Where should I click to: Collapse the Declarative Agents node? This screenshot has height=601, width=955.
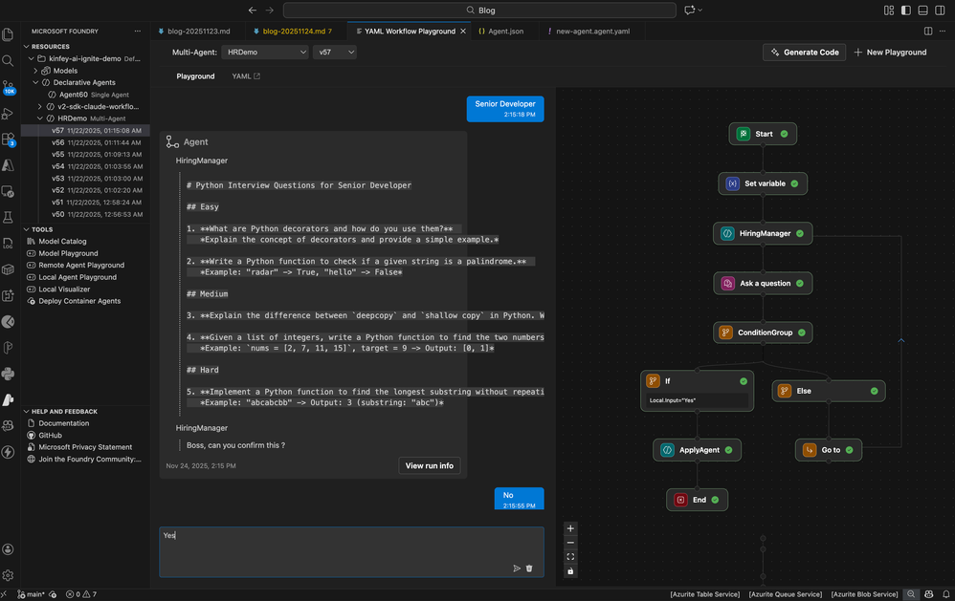point(35,82)
